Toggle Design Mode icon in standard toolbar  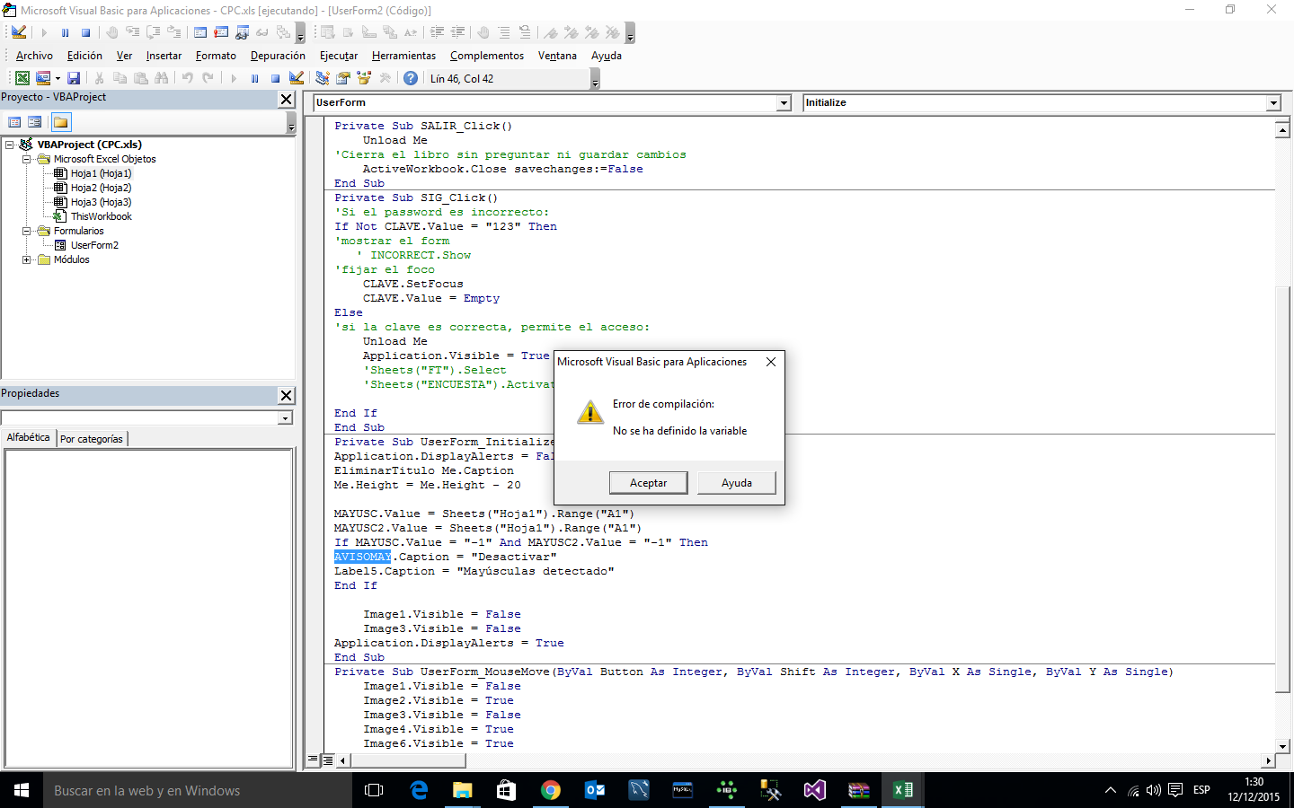click(297, 78)
